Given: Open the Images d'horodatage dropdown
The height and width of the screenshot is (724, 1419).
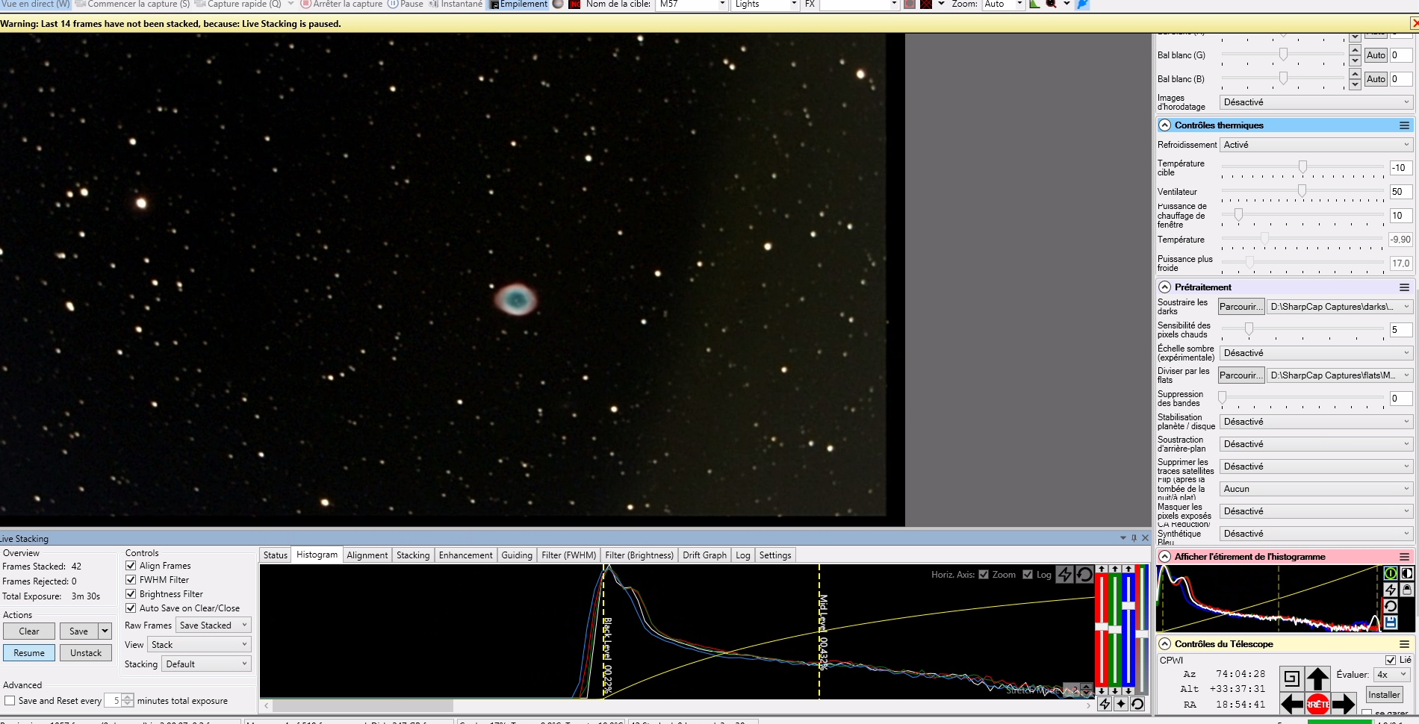Looking at the screenshot, I should click(x=1316, y=102).
